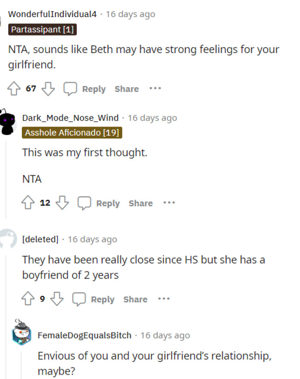
Task: Click Share under the [deleted] comment
Action: click(x=135, y=299)
